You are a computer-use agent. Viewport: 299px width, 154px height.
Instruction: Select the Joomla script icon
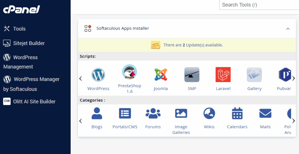(x=161, y=75)
